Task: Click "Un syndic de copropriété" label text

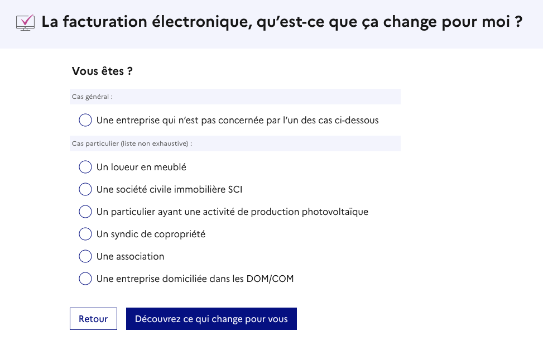Action: (151, 234)
